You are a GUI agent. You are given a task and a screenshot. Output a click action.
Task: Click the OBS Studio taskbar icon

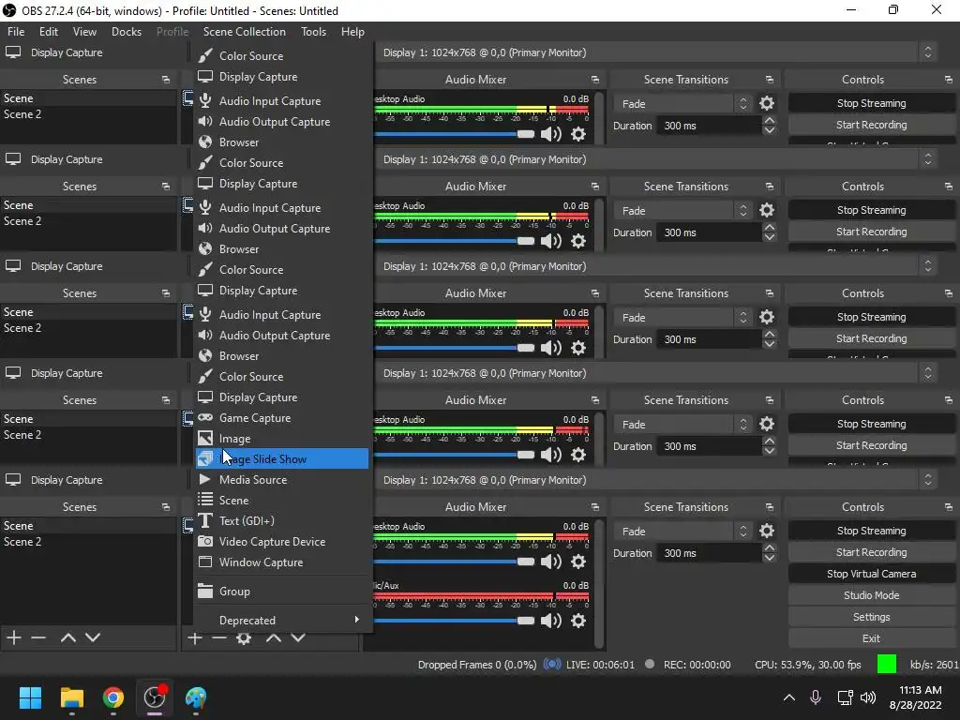pos(155,697)
